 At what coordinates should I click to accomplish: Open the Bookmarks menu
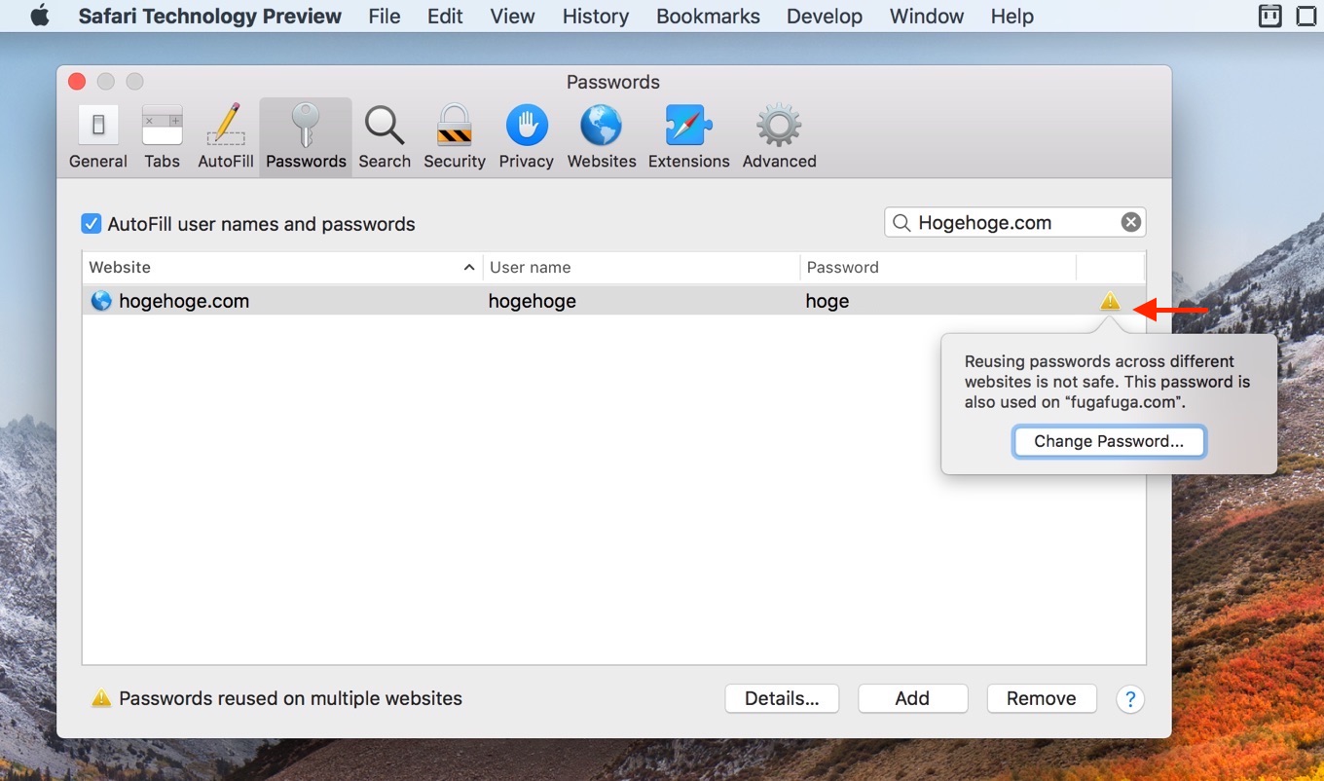click(708, 16)
